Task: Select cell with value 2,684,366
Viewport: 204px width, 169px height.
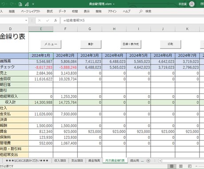Action: (41, 73)
